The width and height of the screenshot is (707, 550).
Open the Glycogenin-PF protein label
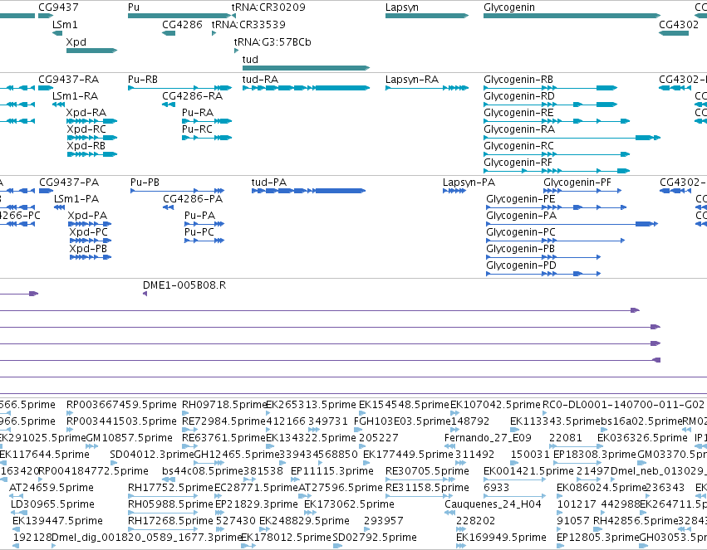click(x=577, y=183)
